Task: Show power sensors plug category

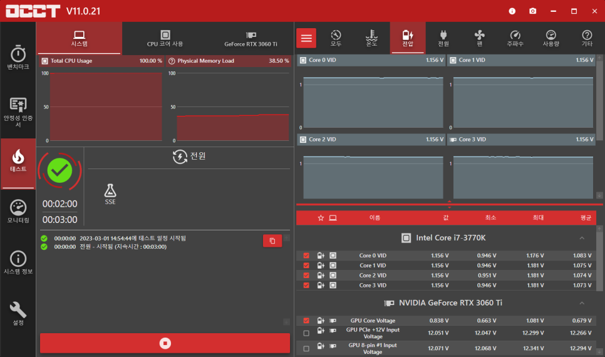Action: (x=443, y=38)
